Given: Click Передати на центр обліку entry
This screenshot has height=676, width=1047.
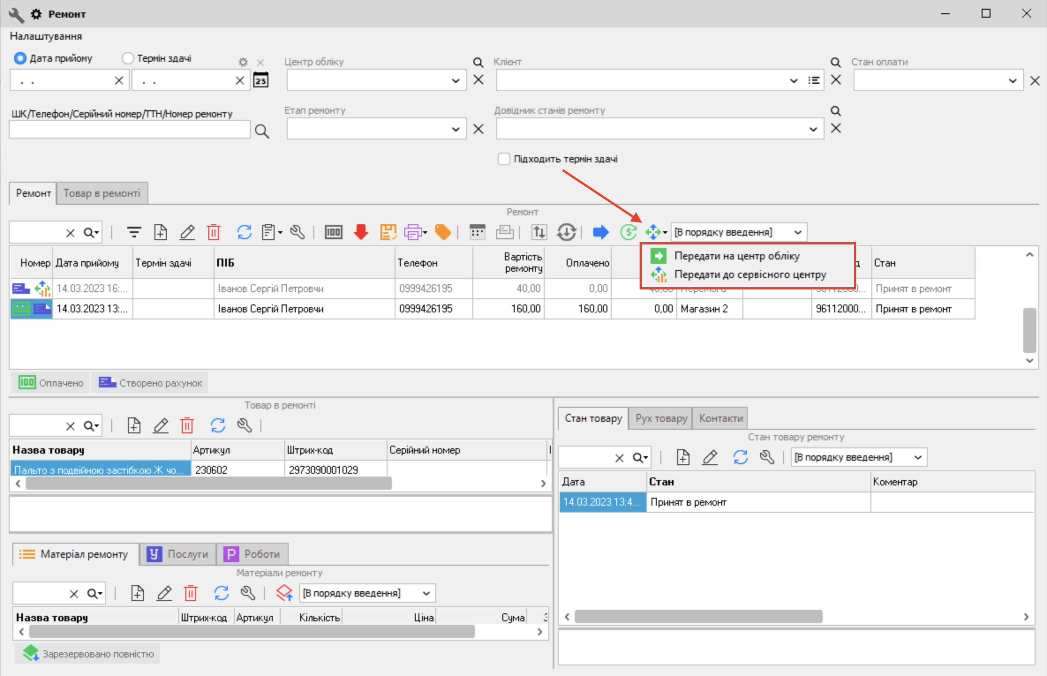Looking at the screenshot, I should 736,256.
